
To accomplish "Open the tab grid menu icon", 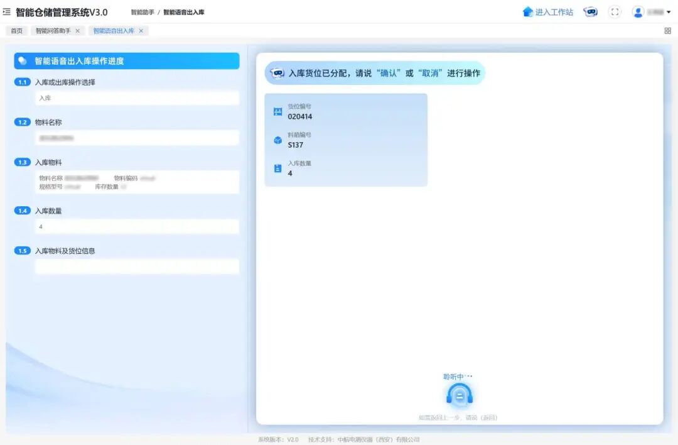I will pos(667,31).
